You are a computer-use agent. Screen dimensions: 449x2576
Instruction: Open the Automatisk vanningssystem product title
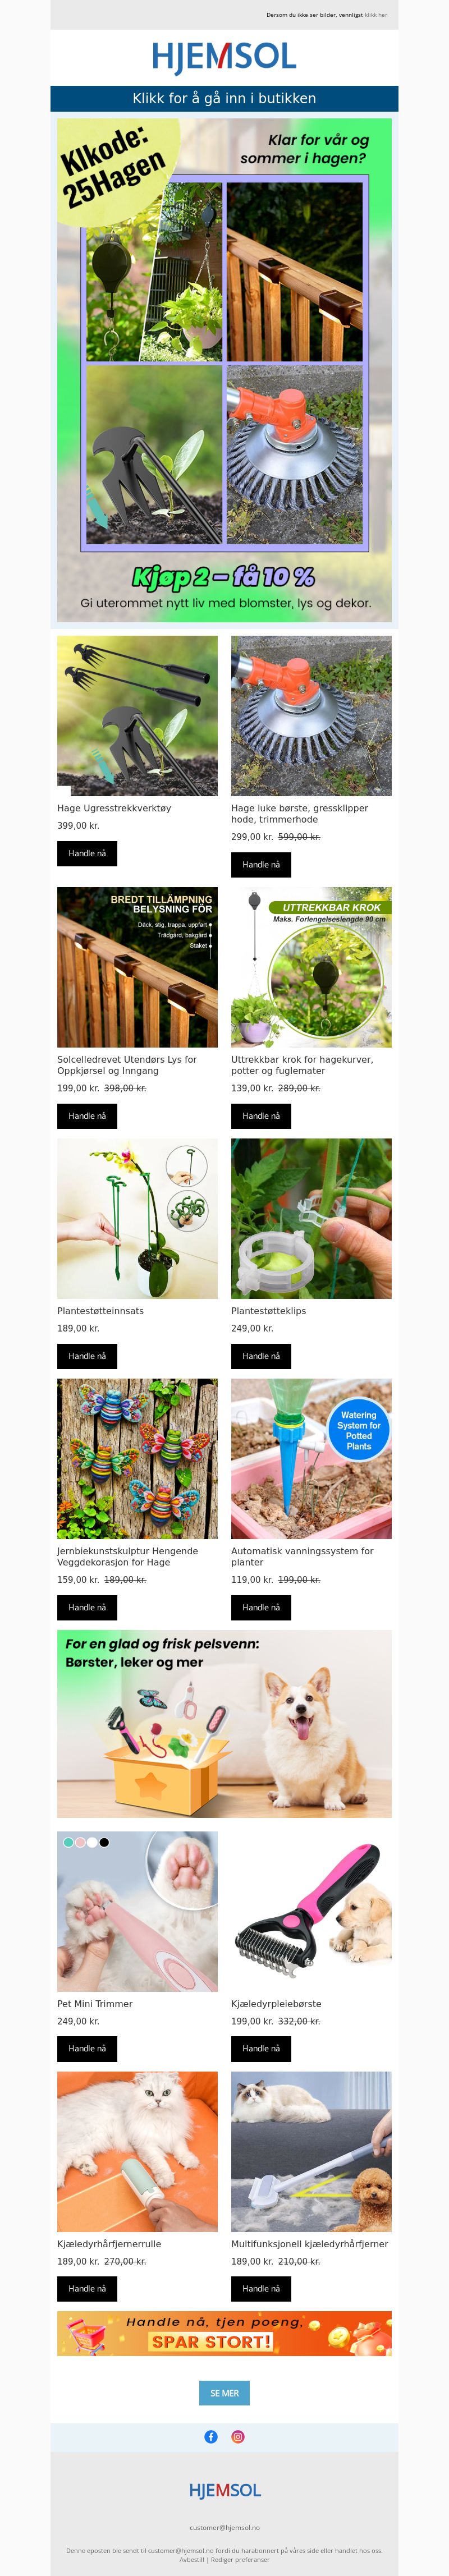pos(302,1556)
